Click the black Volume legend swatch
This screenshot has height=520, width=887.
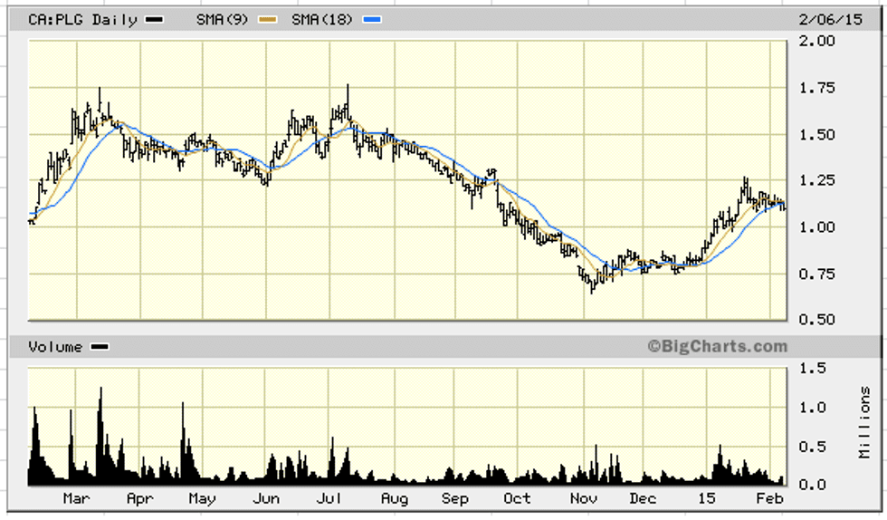pyautogui.click(x=100, y=347)
